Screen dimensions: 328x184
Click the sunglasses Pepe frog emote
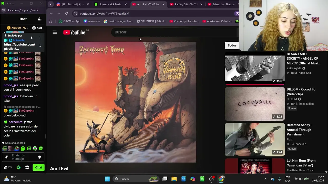click(x=5, y=148)
